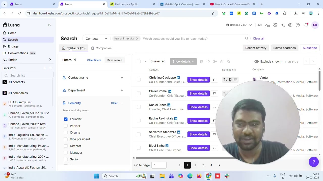Expand the Department filter

click(122, 90)
